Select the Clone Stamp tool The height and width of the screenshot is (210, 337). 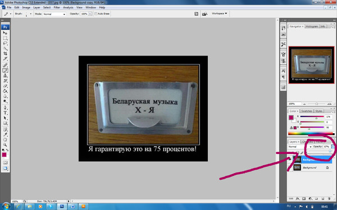point(5,76)
